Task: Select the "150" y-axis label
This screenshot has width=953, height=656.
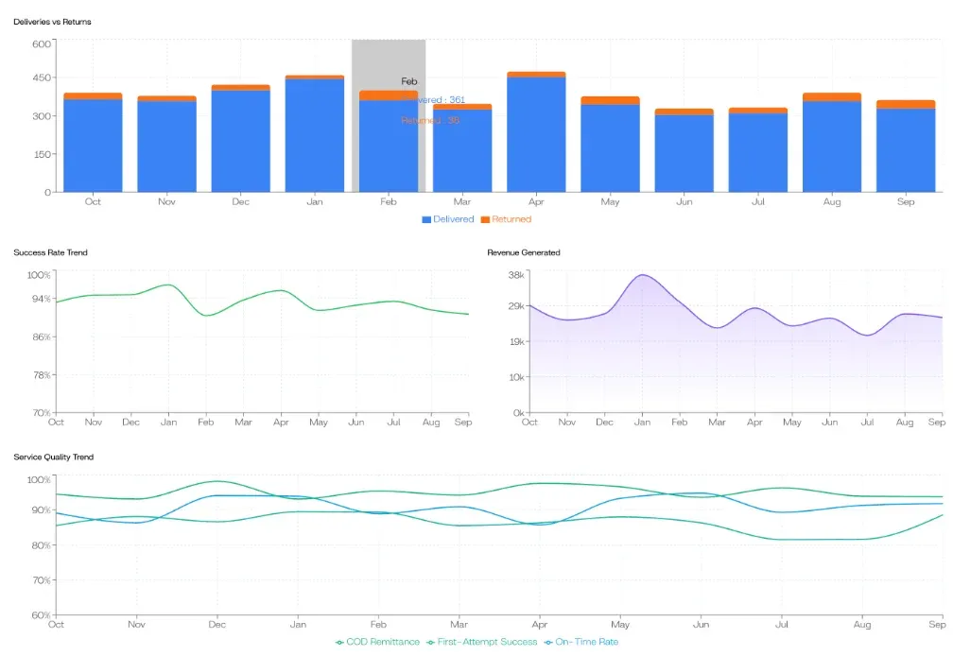Action: tap(42, 154)
